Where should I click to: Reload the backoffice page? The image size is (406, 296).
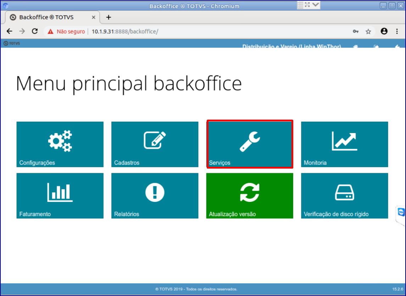coord(35,31)
